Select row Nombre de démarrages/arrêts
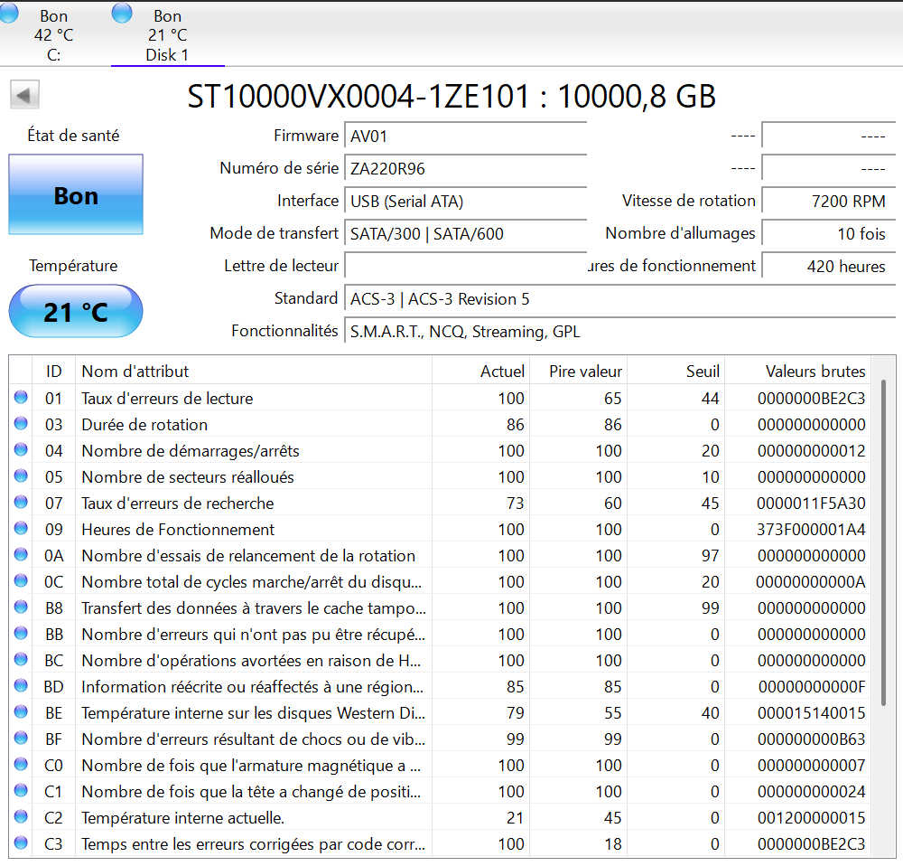 pyautogui.click(x=441, y=450)
